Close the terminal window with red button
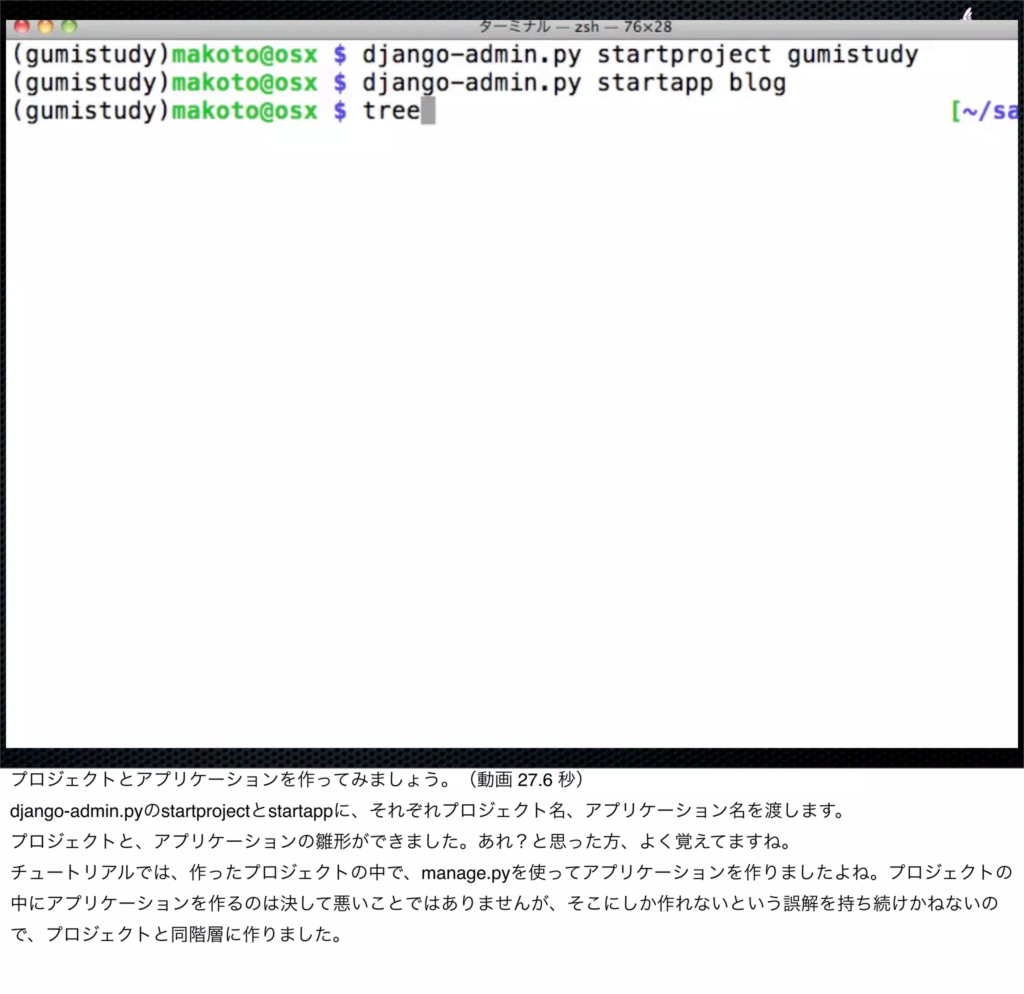The width and height of the screenshot is (1024, 994). [22, 26]
